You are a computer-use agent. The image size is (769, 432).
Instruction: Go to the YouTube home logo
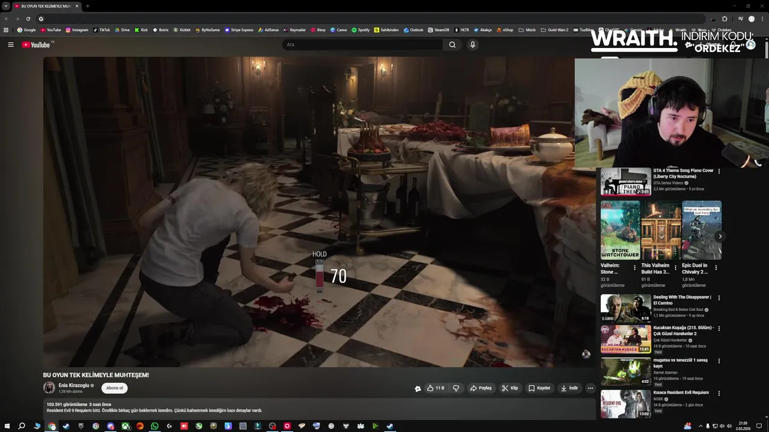coord(36,45)
